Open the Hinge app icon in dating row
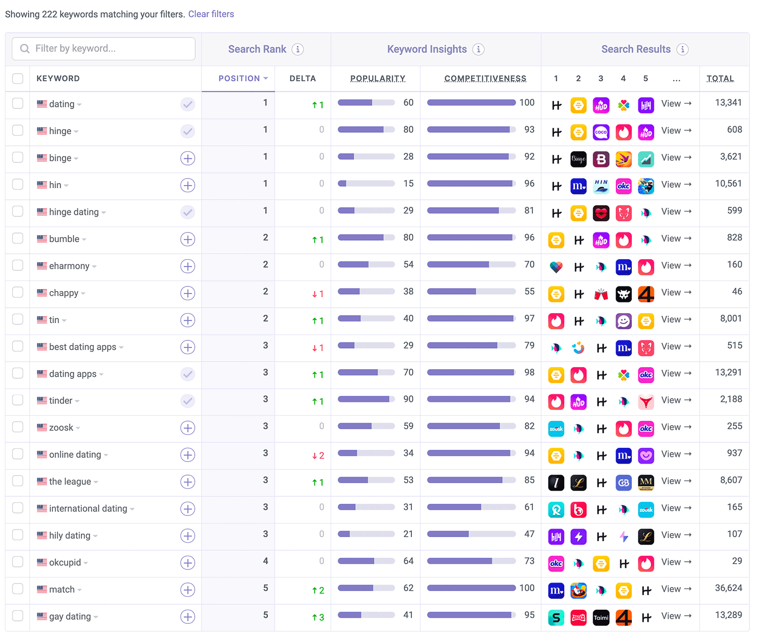The height and width of the screenshot is (639, 757). tap(556, 105)
